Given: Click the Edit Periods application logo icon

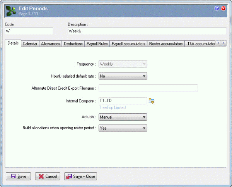Looking at the screenshot, I should [x=11, y=11].
